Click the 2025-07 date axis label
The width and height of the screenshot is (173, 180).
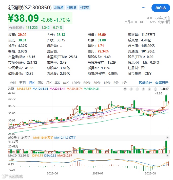(x=98, y=173)
